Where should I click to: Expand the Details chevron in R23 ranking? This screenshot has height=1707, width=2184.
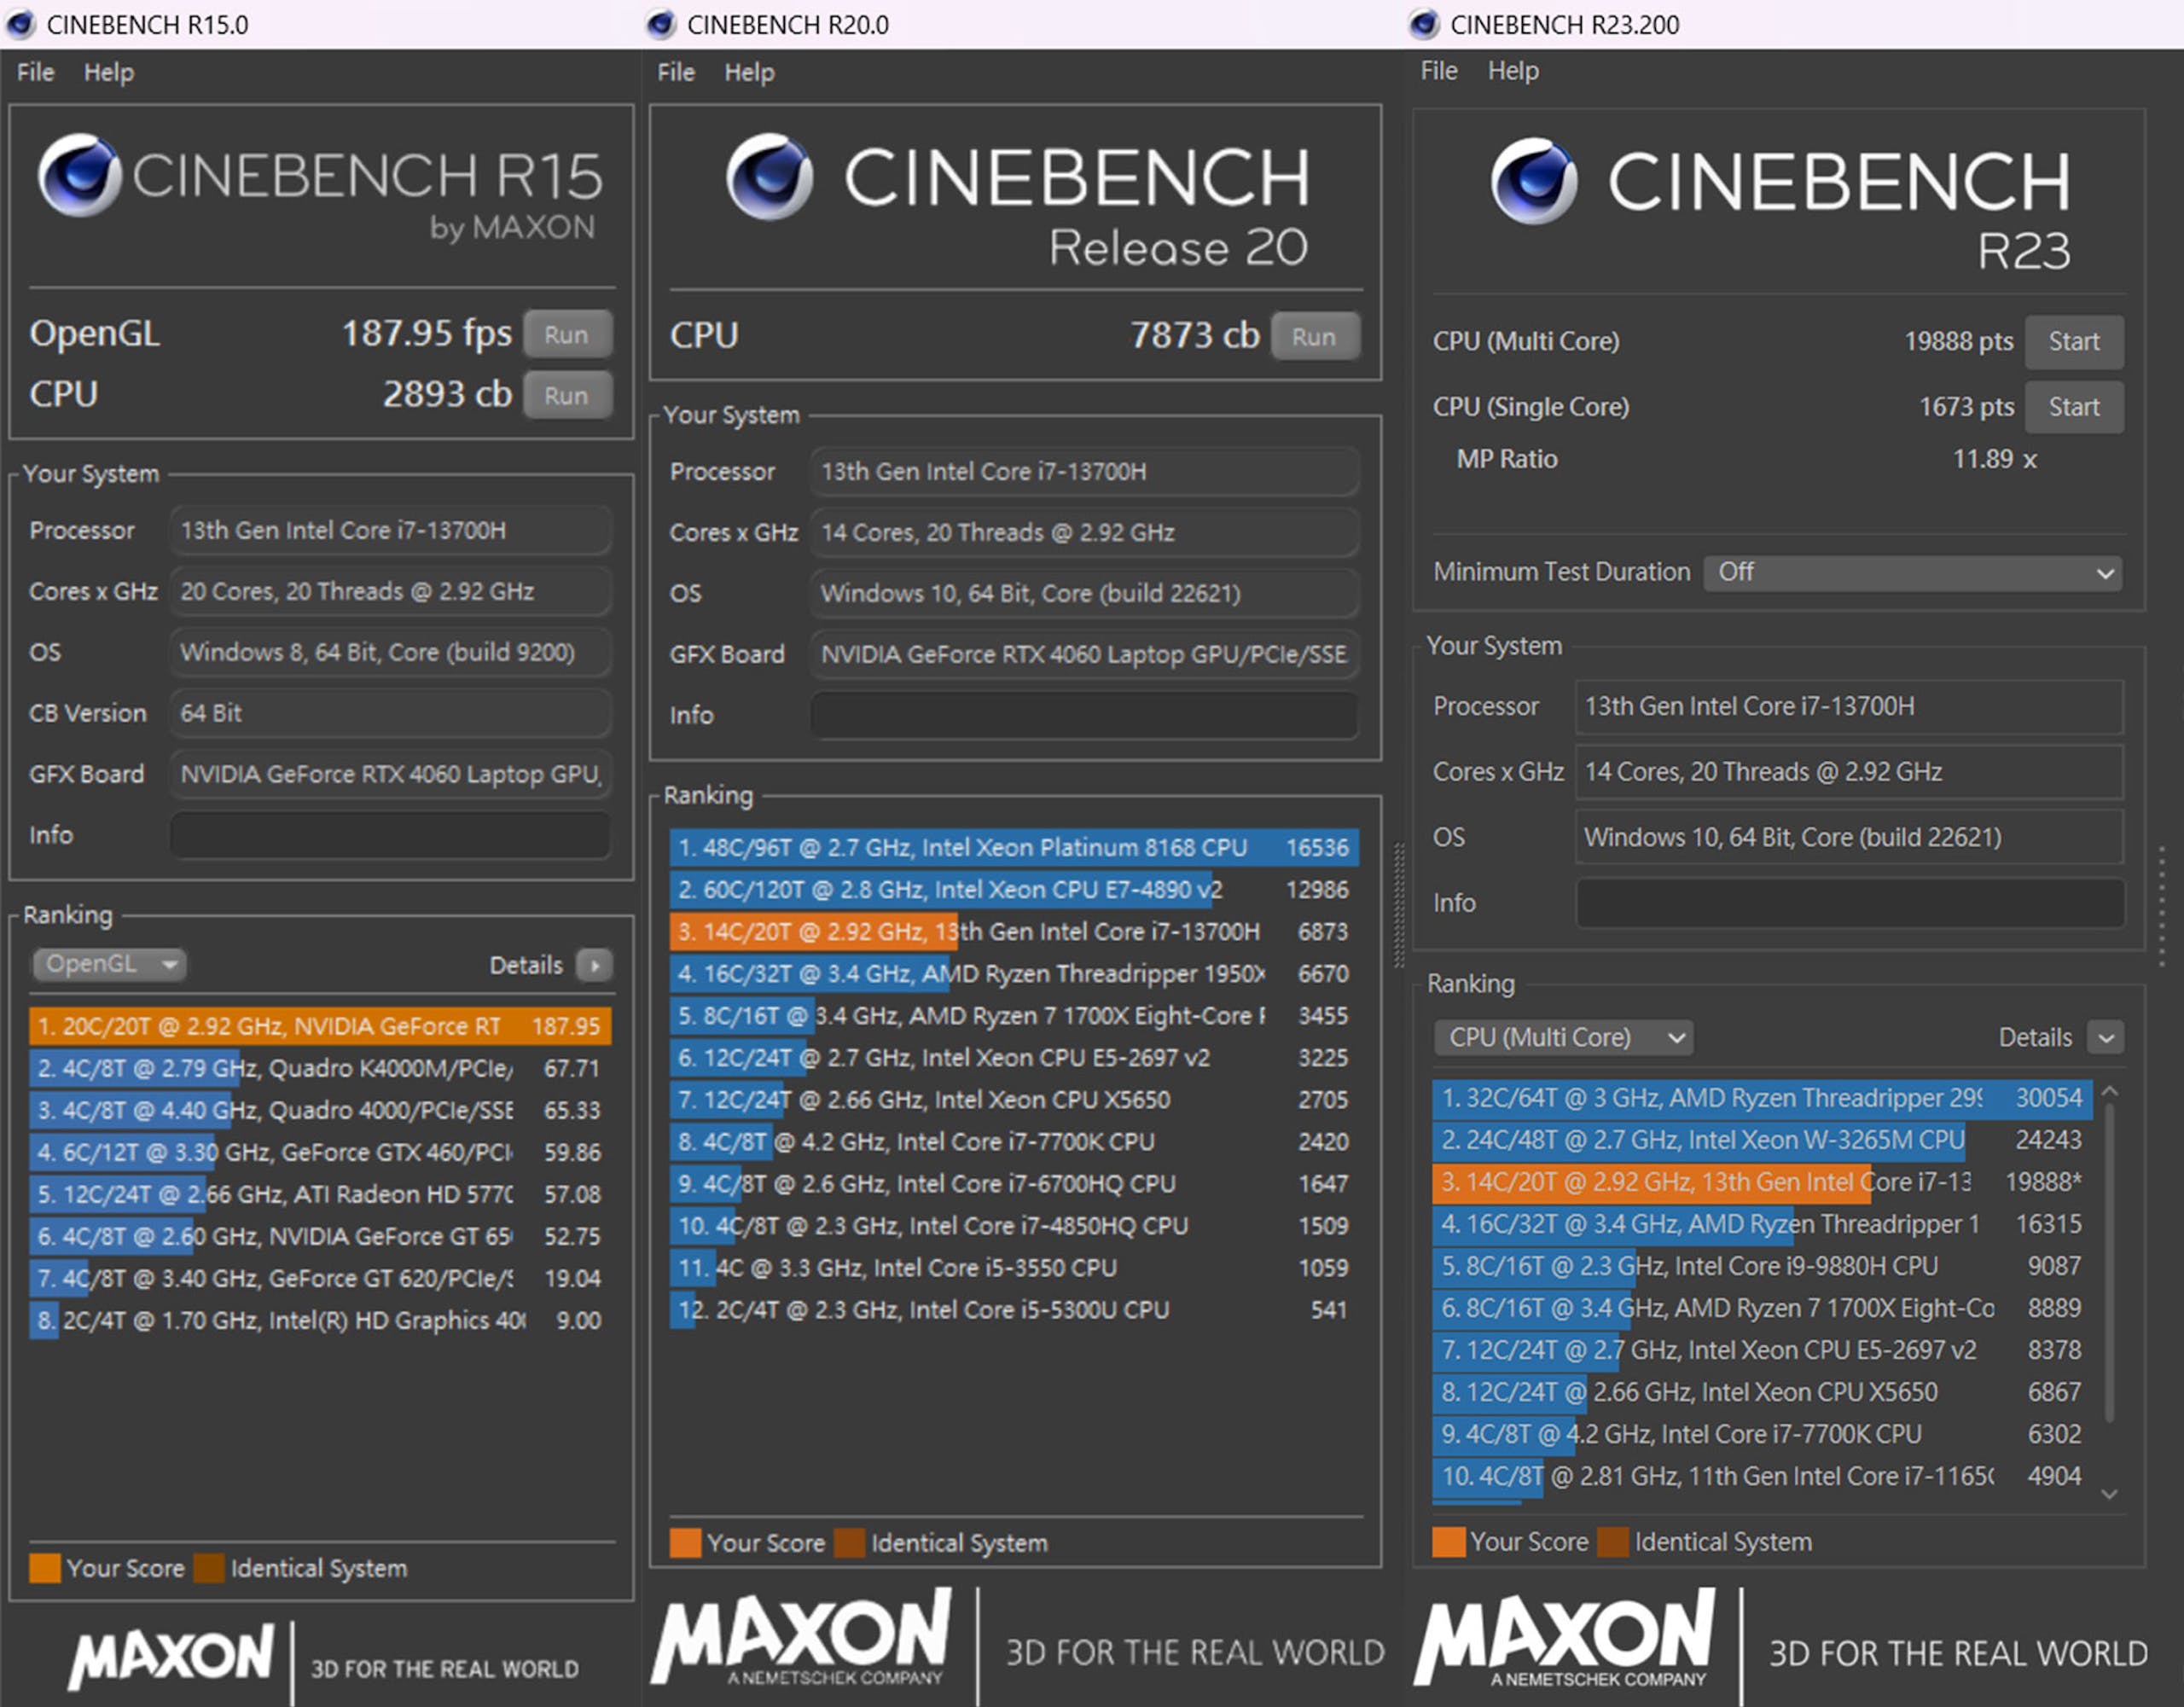(2105, 1037)
